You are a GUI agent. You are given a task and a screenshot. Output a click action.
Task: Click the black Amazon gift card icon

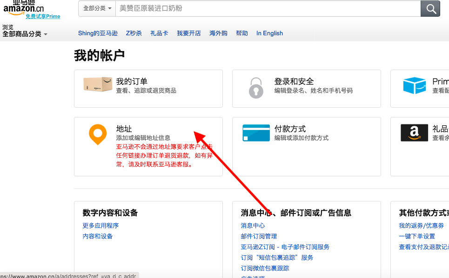[415, 133]
